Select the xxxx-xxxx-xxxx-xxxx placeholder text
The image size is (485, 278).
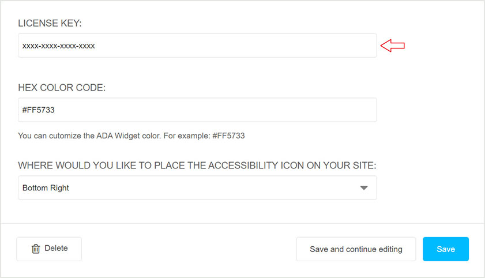point(58,46)
